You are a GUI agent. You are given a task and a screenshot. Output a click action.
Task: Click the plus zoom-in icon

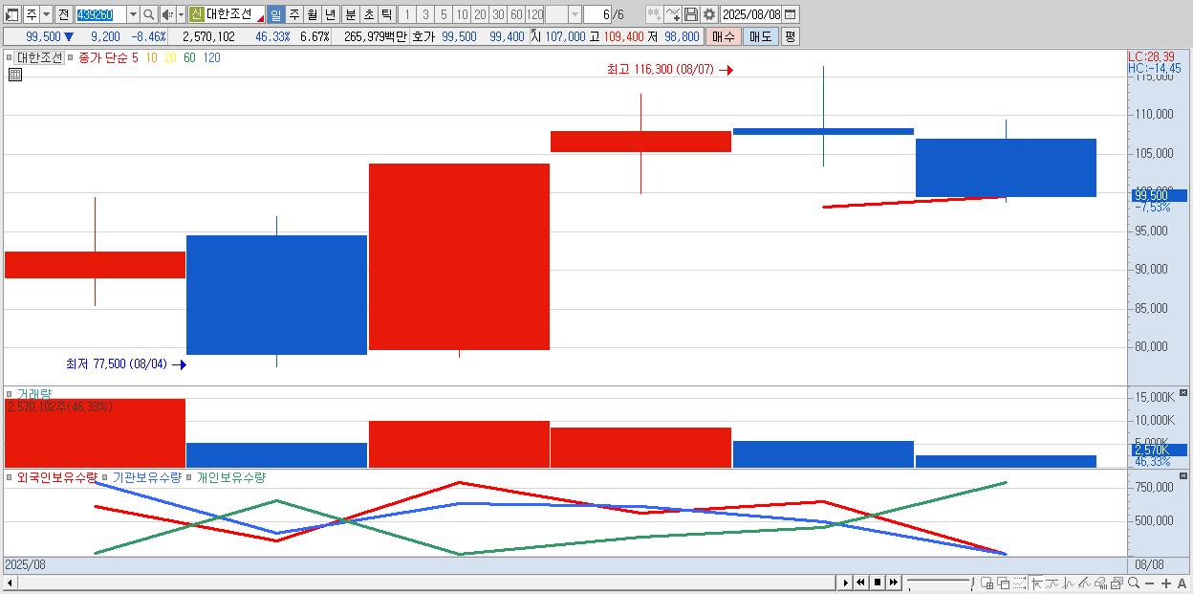click(x=1165, y=583)
